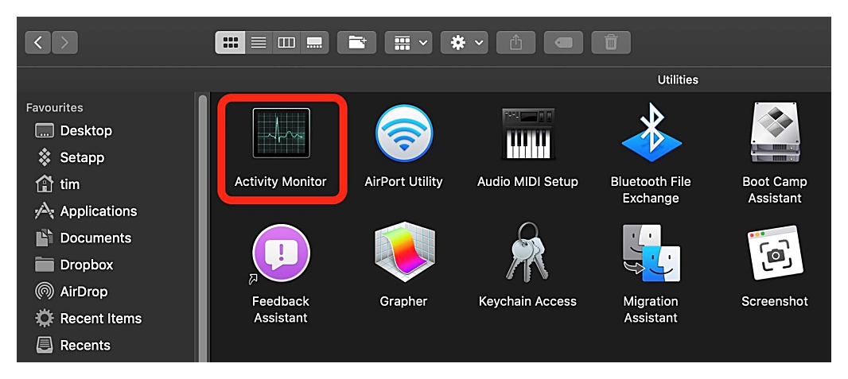Open the Screenshot app icon

pyautogui.click(x=775, y=253)
